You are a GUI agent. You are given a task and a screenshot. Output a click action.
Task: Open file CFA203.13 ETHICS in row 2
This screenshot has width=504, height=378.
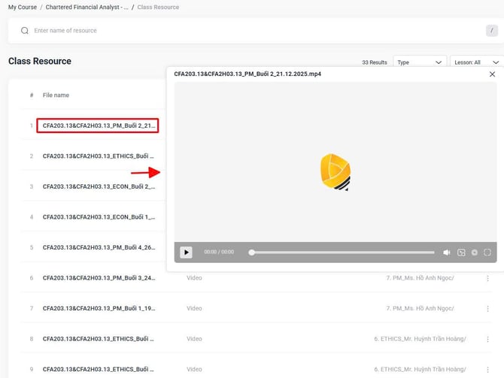coord(99,156)
